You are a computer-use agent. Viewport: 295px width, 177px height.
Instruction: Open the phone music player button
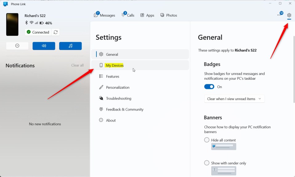coord(70,46)
